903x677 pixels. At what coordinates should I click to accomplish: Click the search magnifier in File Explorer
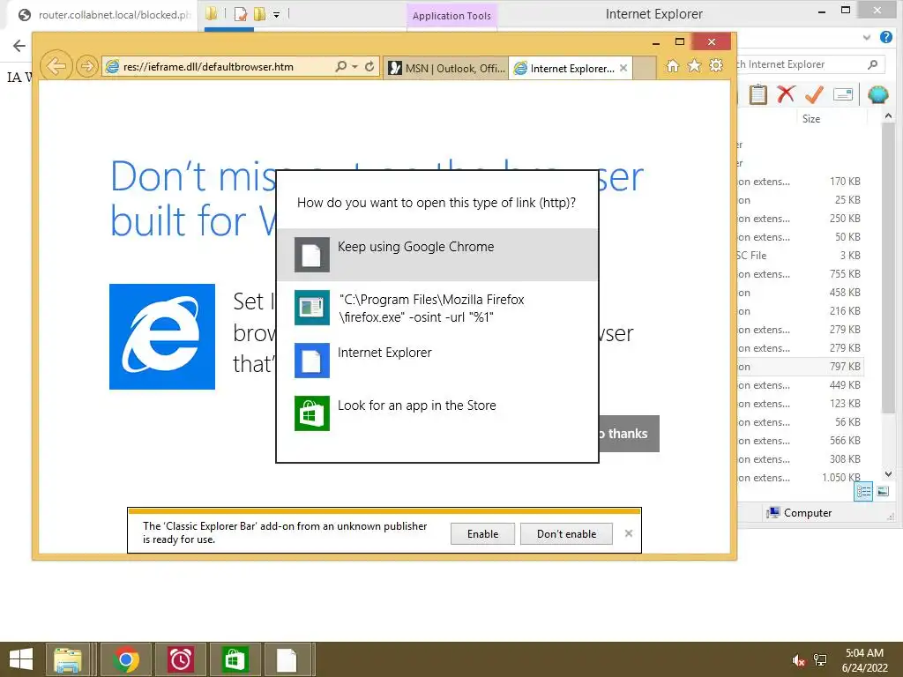click(873, 64)
